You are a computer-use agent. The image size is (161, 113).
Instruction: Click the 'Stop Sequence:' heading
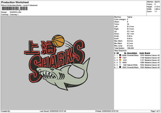click(x=120, y=51)
